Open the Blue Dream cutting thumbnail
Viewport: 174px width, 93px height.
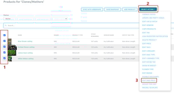coord(10,41)
